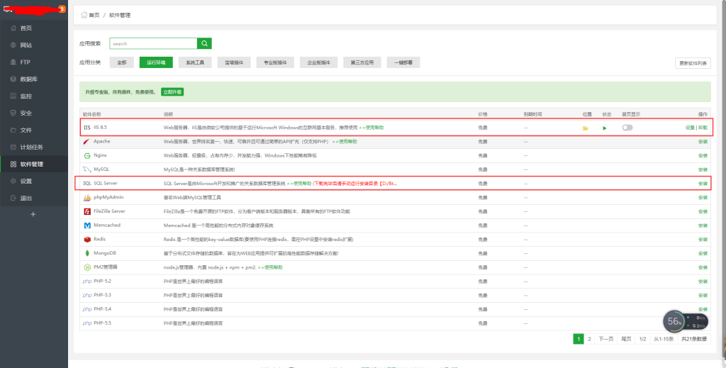The height and width of the screenshot is (368, 726).
Task: Click 尾页 pagination button
Action: pos(626,339)
